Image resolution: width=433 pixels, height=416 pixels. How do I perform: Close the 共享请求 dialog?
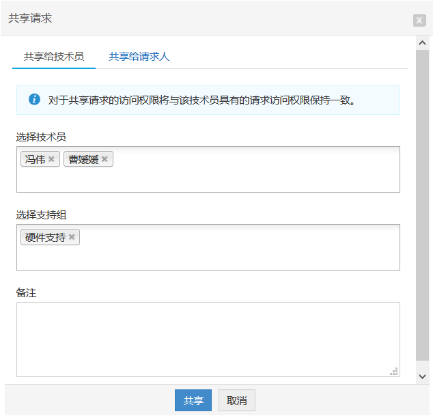419,20
